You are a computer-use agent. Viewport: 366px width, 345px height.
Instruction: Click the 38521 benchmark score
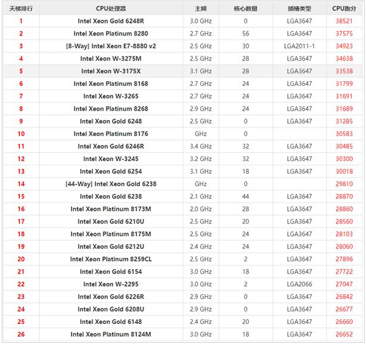(344, 21)
